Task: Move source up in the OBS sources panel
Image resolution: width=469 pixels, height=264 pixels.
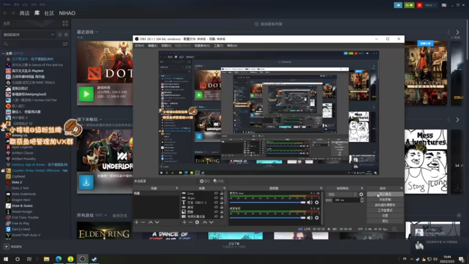Action: (205, 222)
